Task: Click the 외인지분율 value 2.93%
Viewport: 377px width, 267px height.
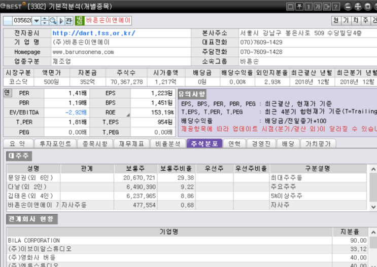Action: click(x=272, y=82)
